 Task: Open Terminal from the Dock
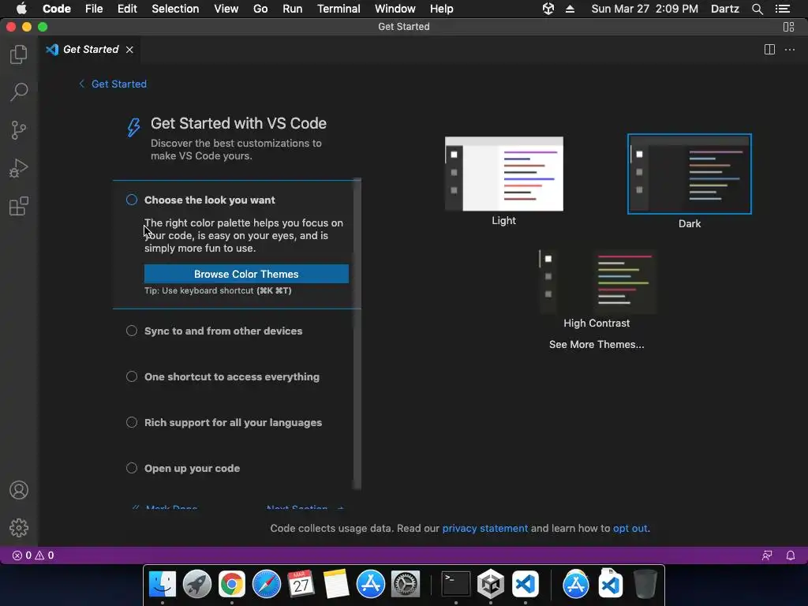[x=456, y=584]
